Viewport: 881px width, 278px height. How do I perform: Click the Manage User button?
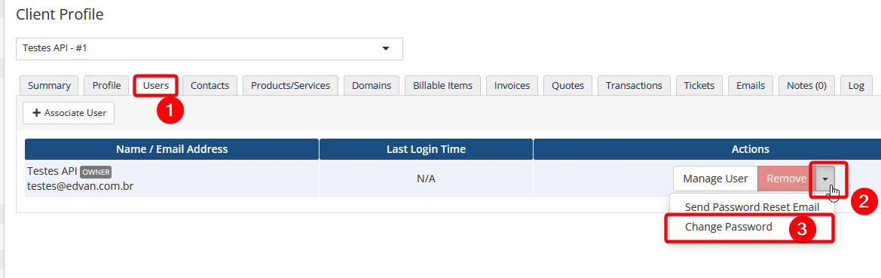click(715, 179)
